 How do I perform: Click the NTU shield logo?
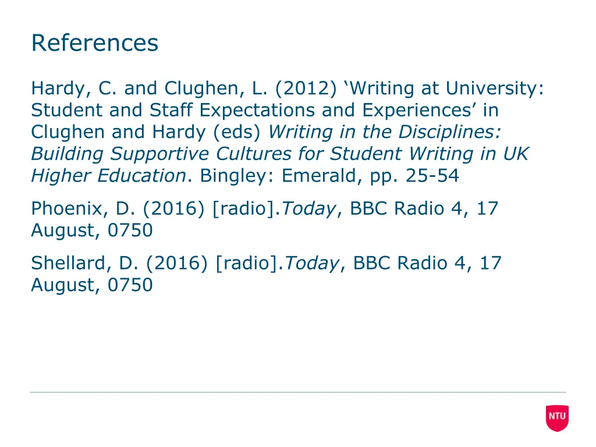pos(557,418)
